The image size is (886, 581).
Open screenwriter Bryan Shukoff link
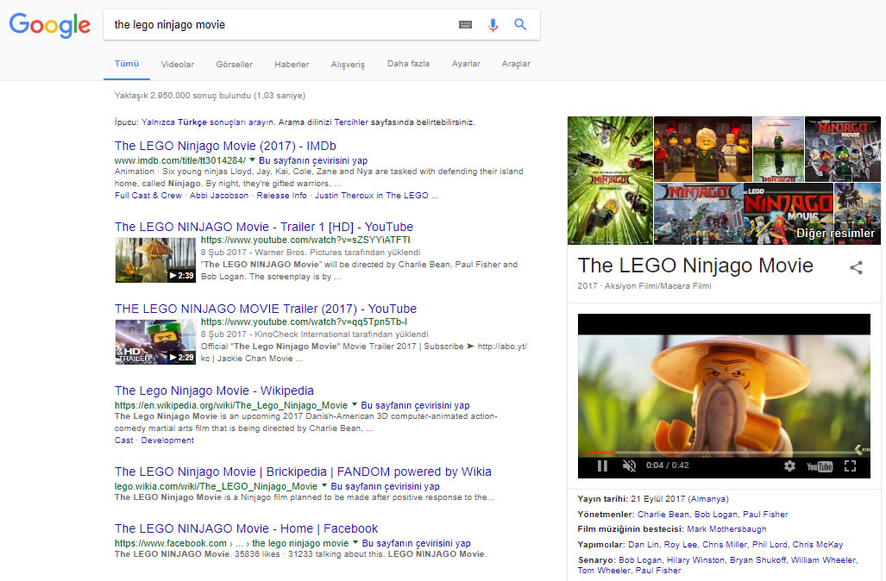[x=757, y=560]
